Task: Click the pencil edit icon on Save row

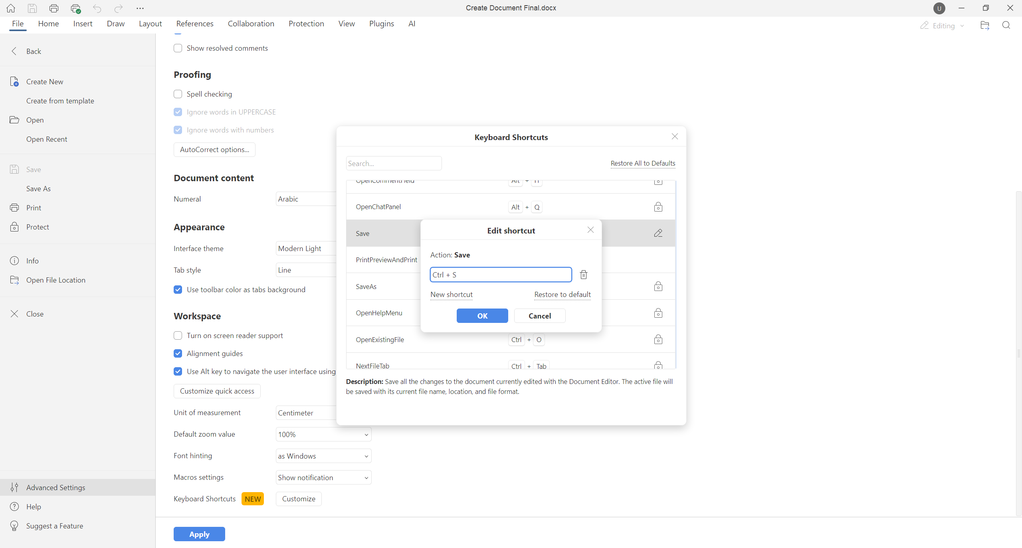Action: [x=658, y=233]
